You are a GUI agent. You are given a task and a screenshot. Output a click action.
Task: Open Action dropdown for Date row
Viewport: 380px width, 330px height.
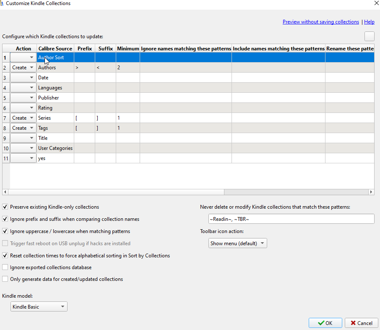(x=23, y=78)
